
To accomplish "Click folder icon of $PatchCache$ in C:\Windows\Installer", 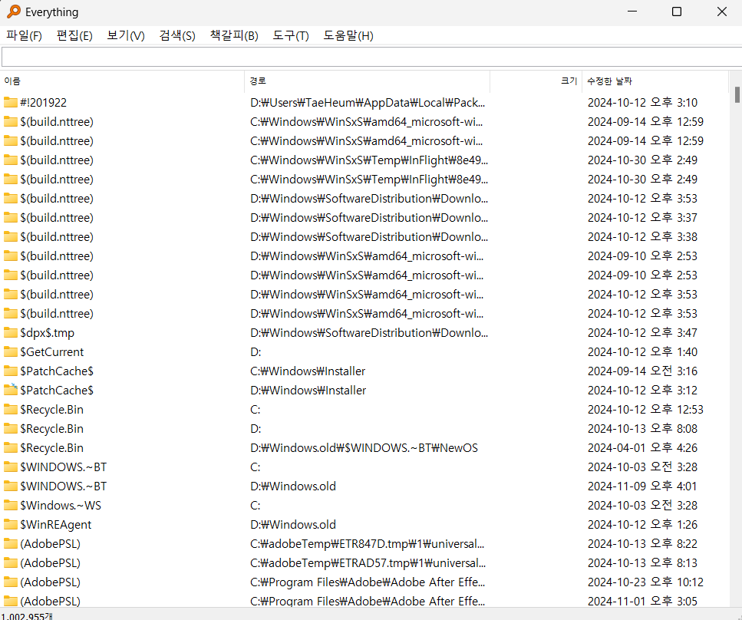I will coord(11,371).
